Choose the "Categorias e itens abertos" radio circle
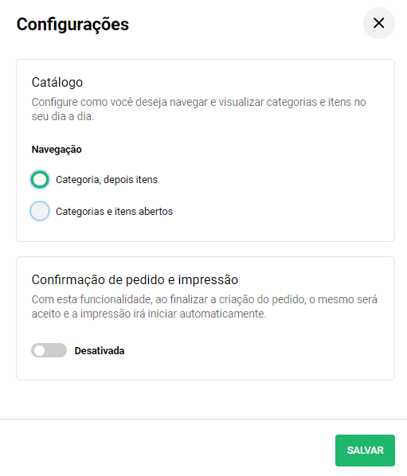The height and width of the screenshot is (476, 407). click(40, 211)
